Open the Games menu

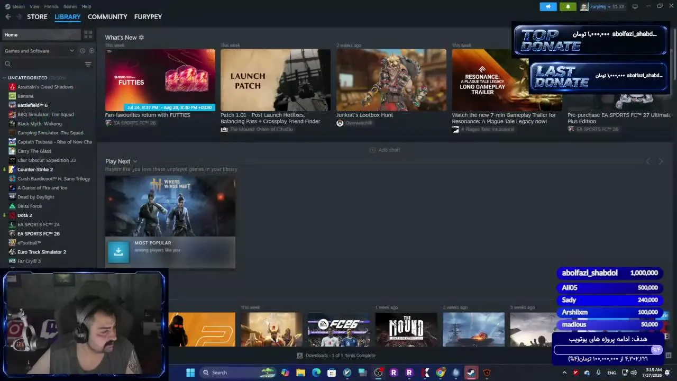tap(70, 6)
